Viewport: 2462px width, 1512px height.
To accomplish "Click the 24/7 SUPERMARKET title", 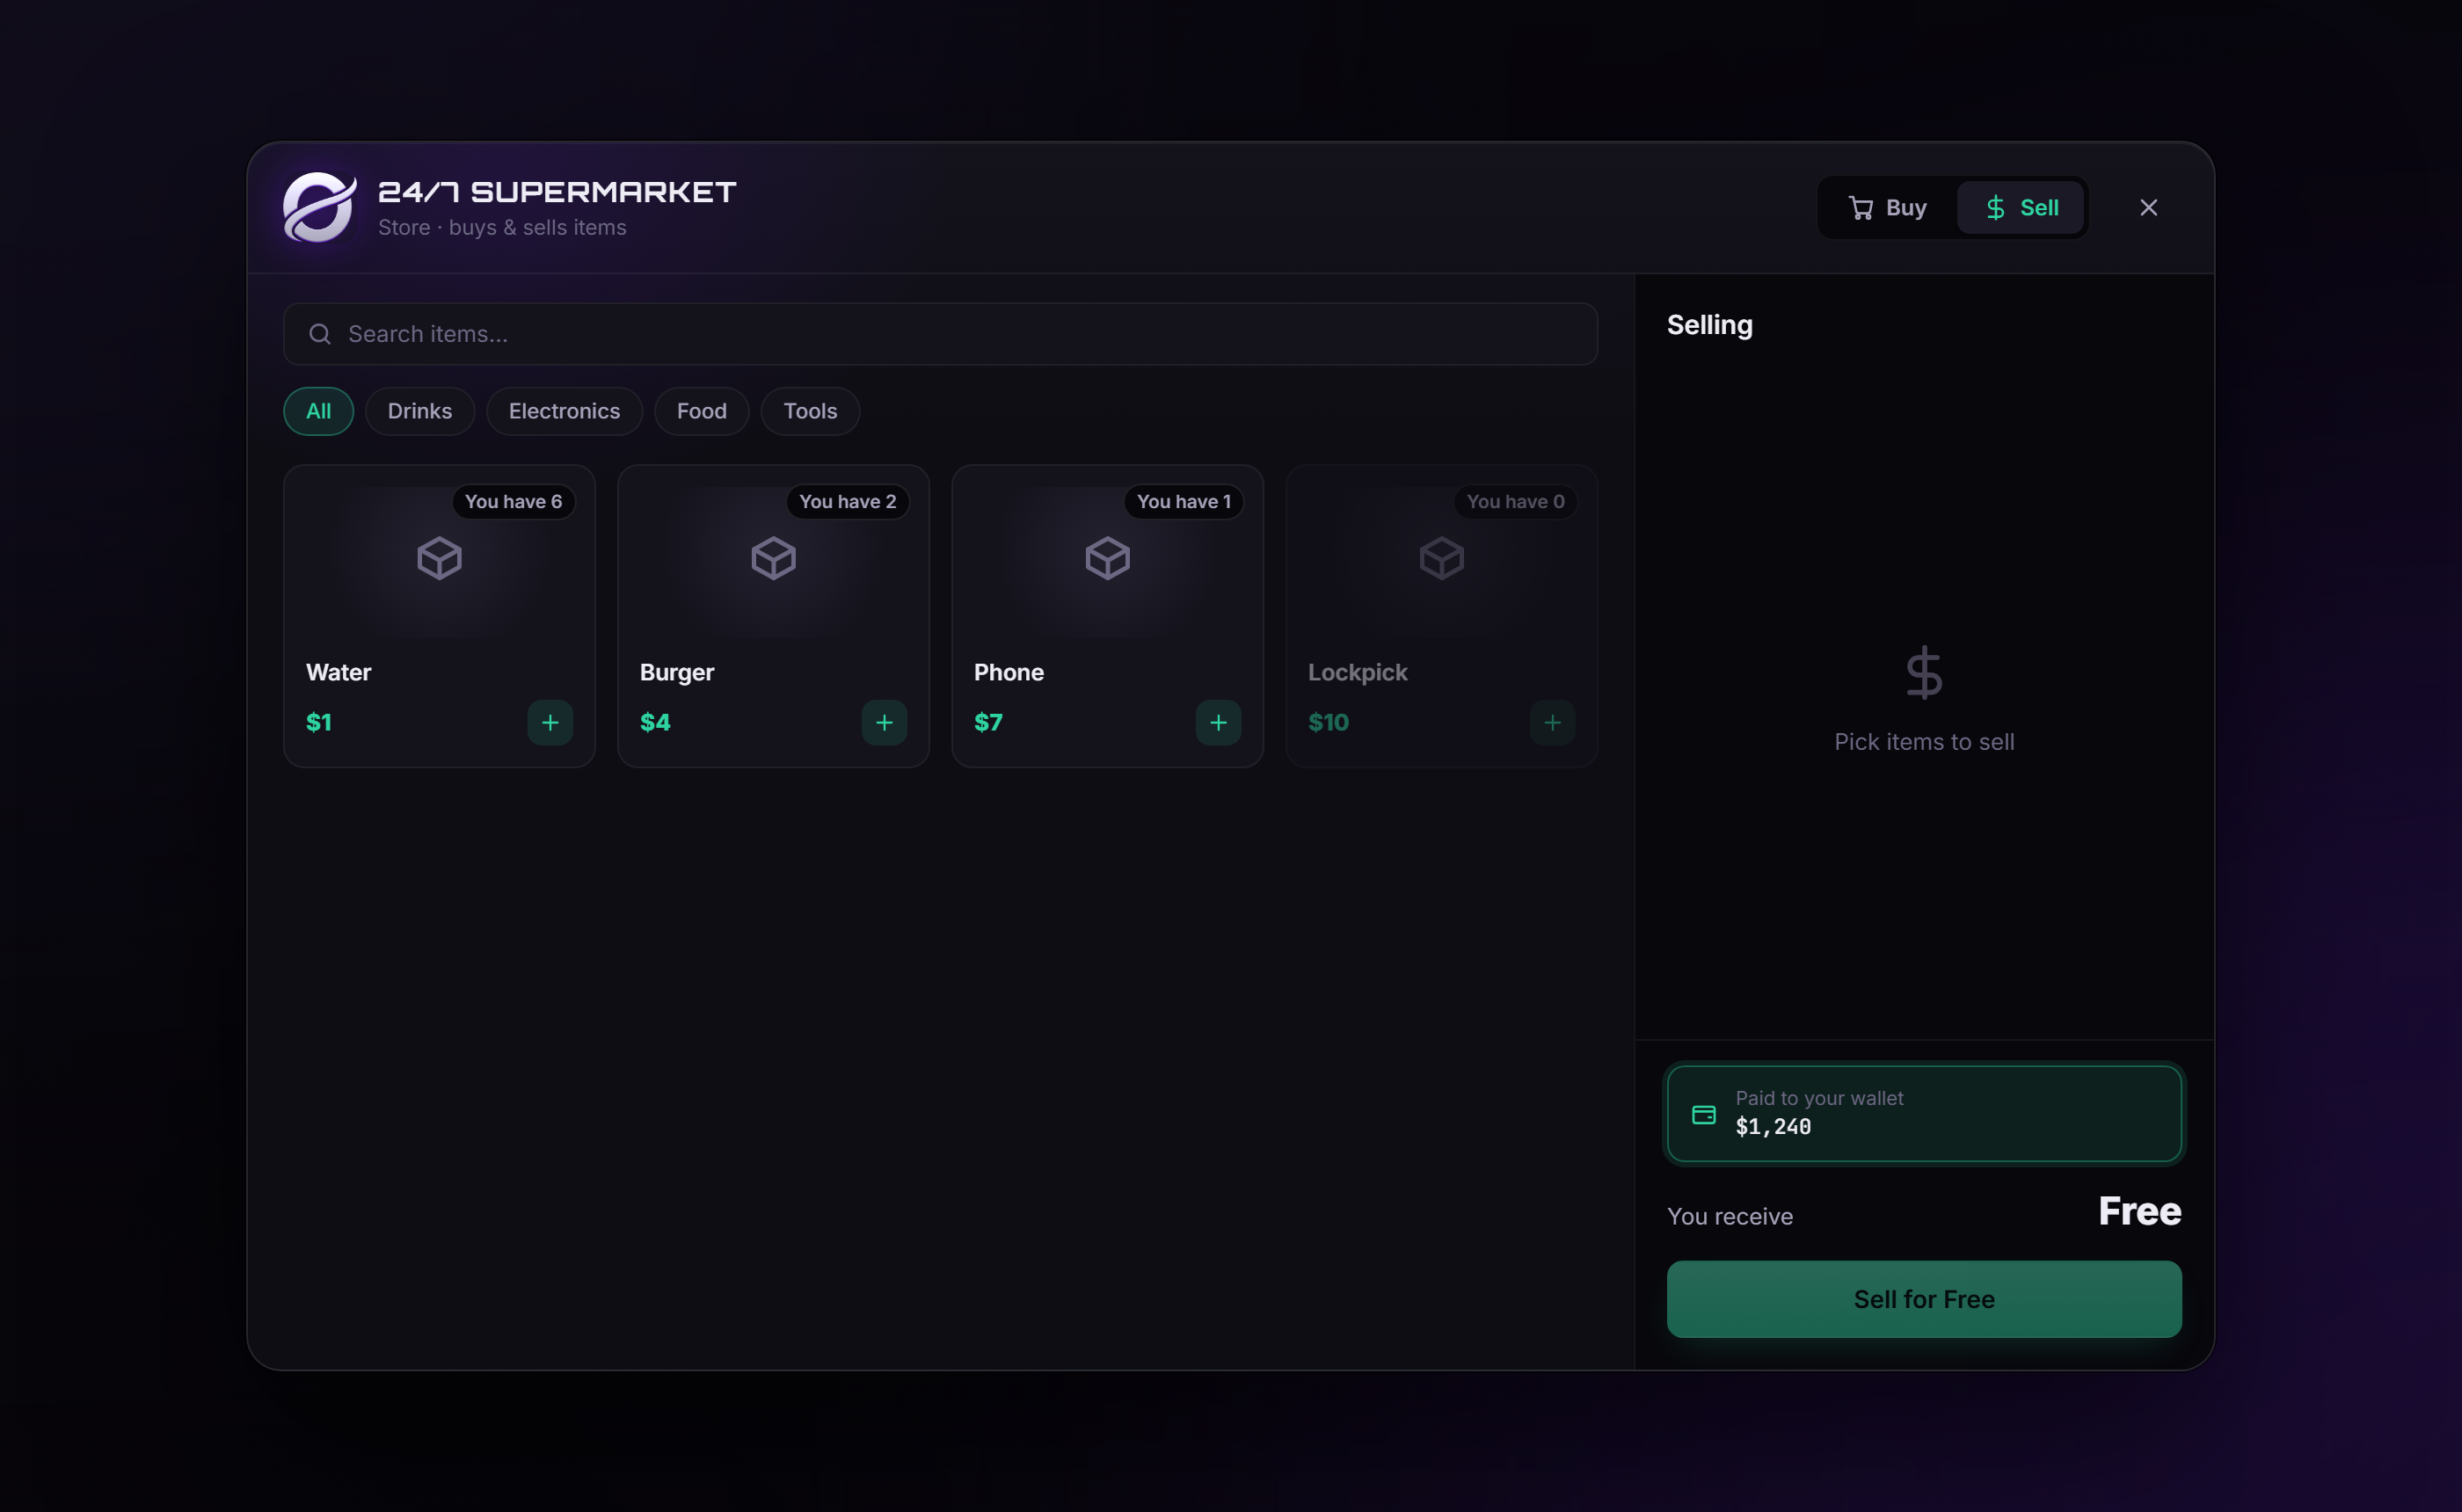I will 556,192.
